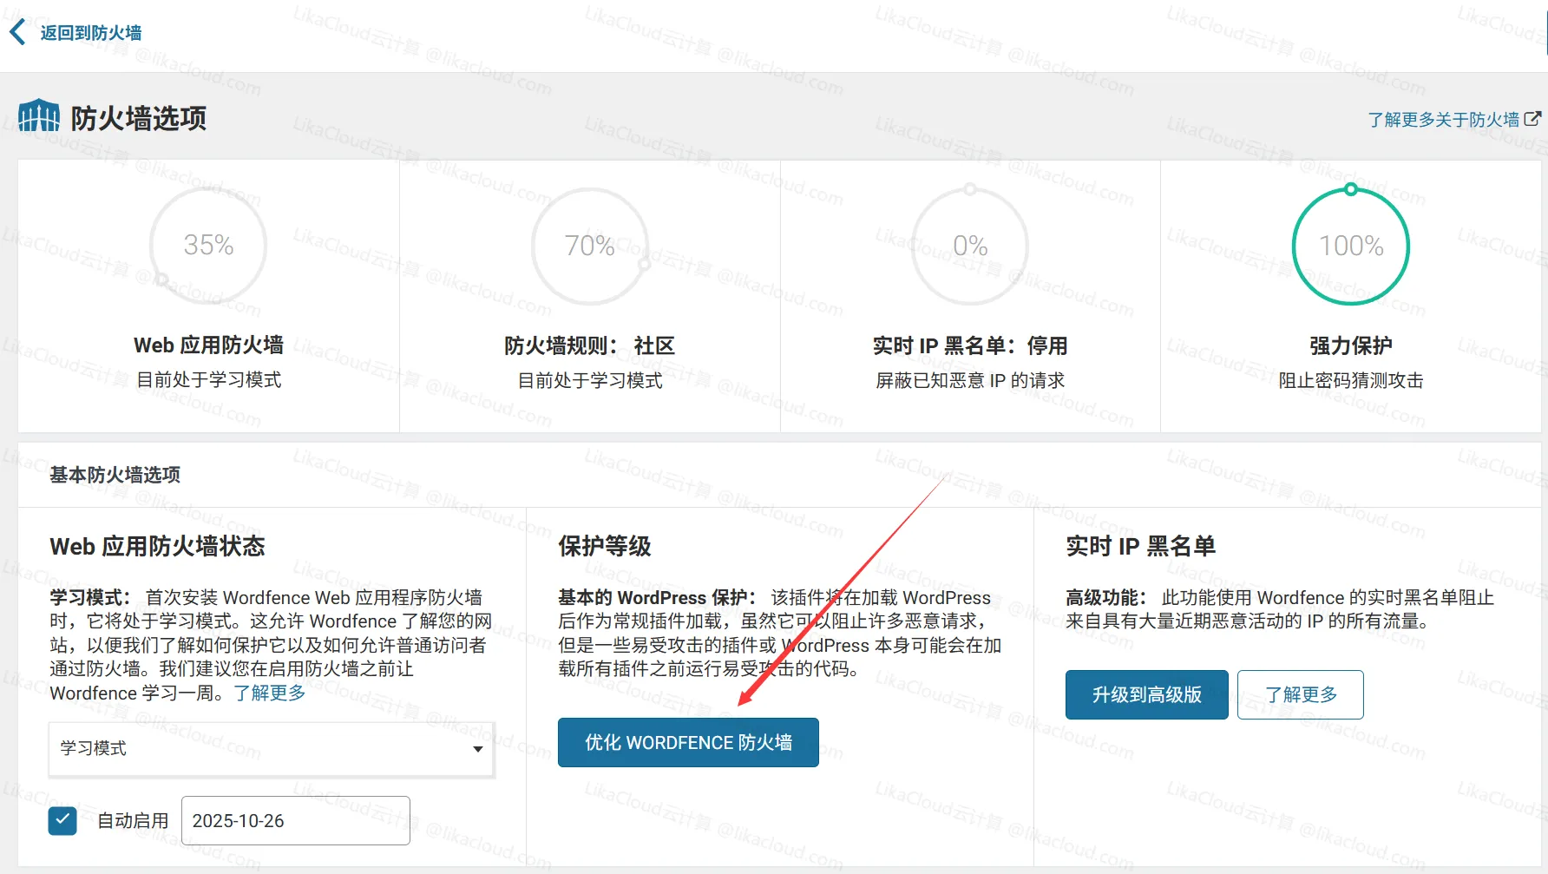Click the 0% 实时 IP 黑名单 circle
Image resolution: width=1548 pixels, height=874 pixels.
pos(970,246)
